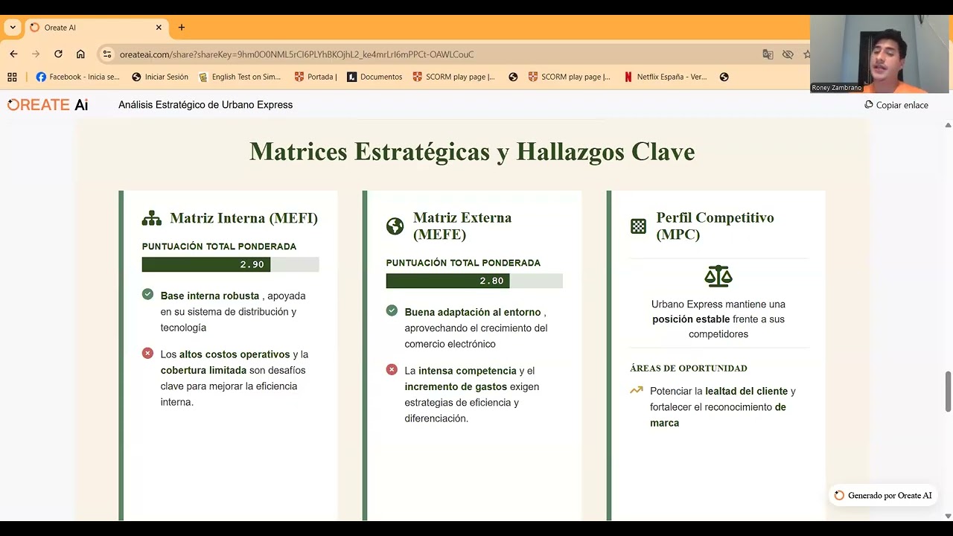Viewport: 953px width, 536px height.
Task: Go forward to the next page
Action: point(36,54)
